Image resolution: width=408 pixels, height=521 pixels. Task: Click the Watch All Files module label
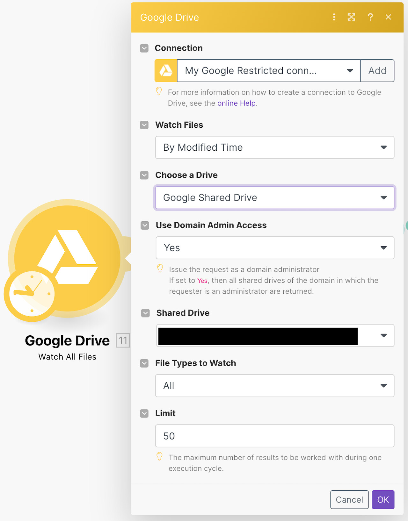[67, 357]
